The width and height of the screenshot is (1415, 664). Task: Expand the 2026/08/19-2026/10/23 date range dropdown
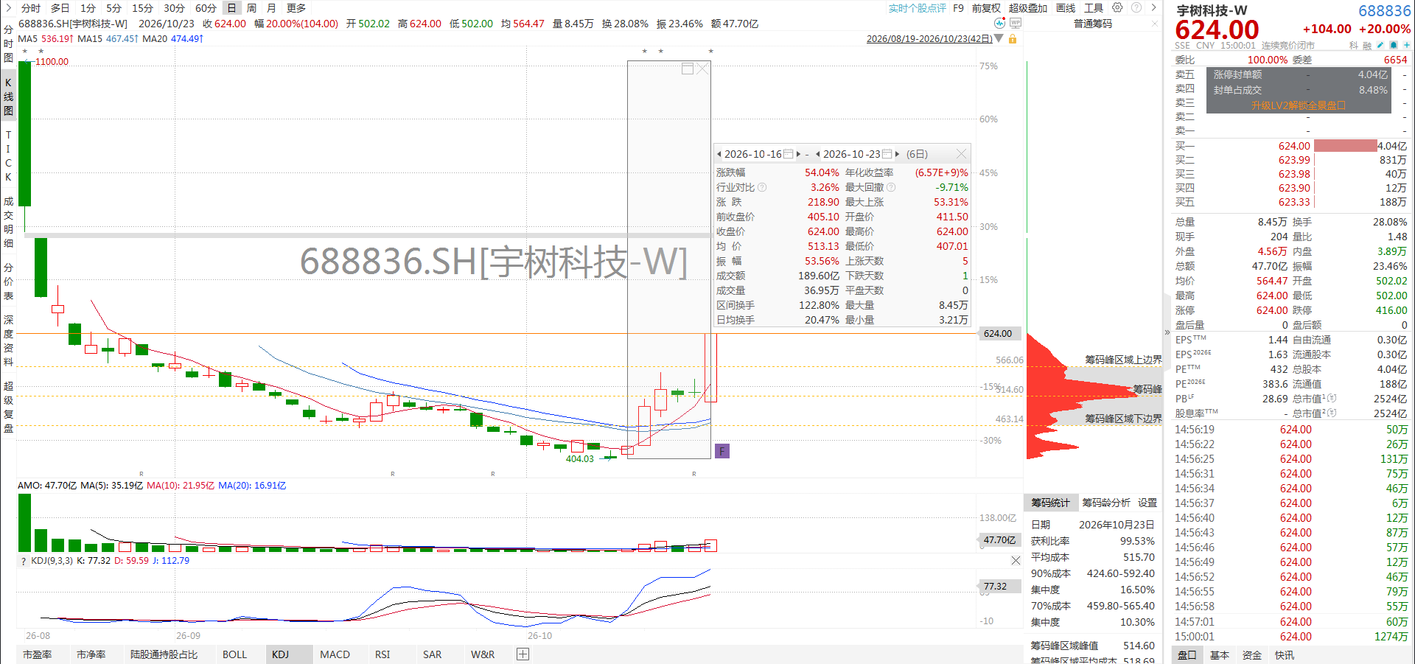pyautogui.click(x=999, y=38)
